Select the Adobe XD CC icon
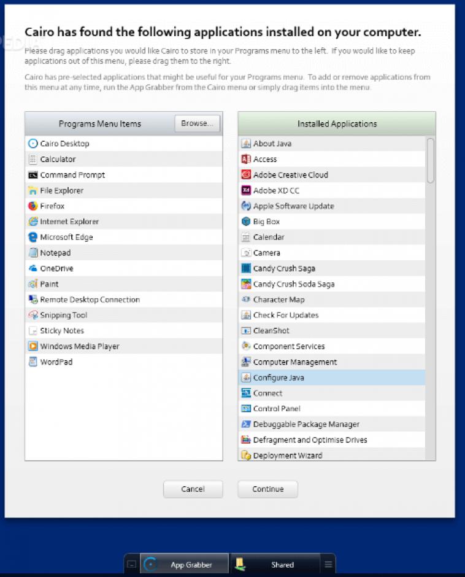 tap(246, 190)
